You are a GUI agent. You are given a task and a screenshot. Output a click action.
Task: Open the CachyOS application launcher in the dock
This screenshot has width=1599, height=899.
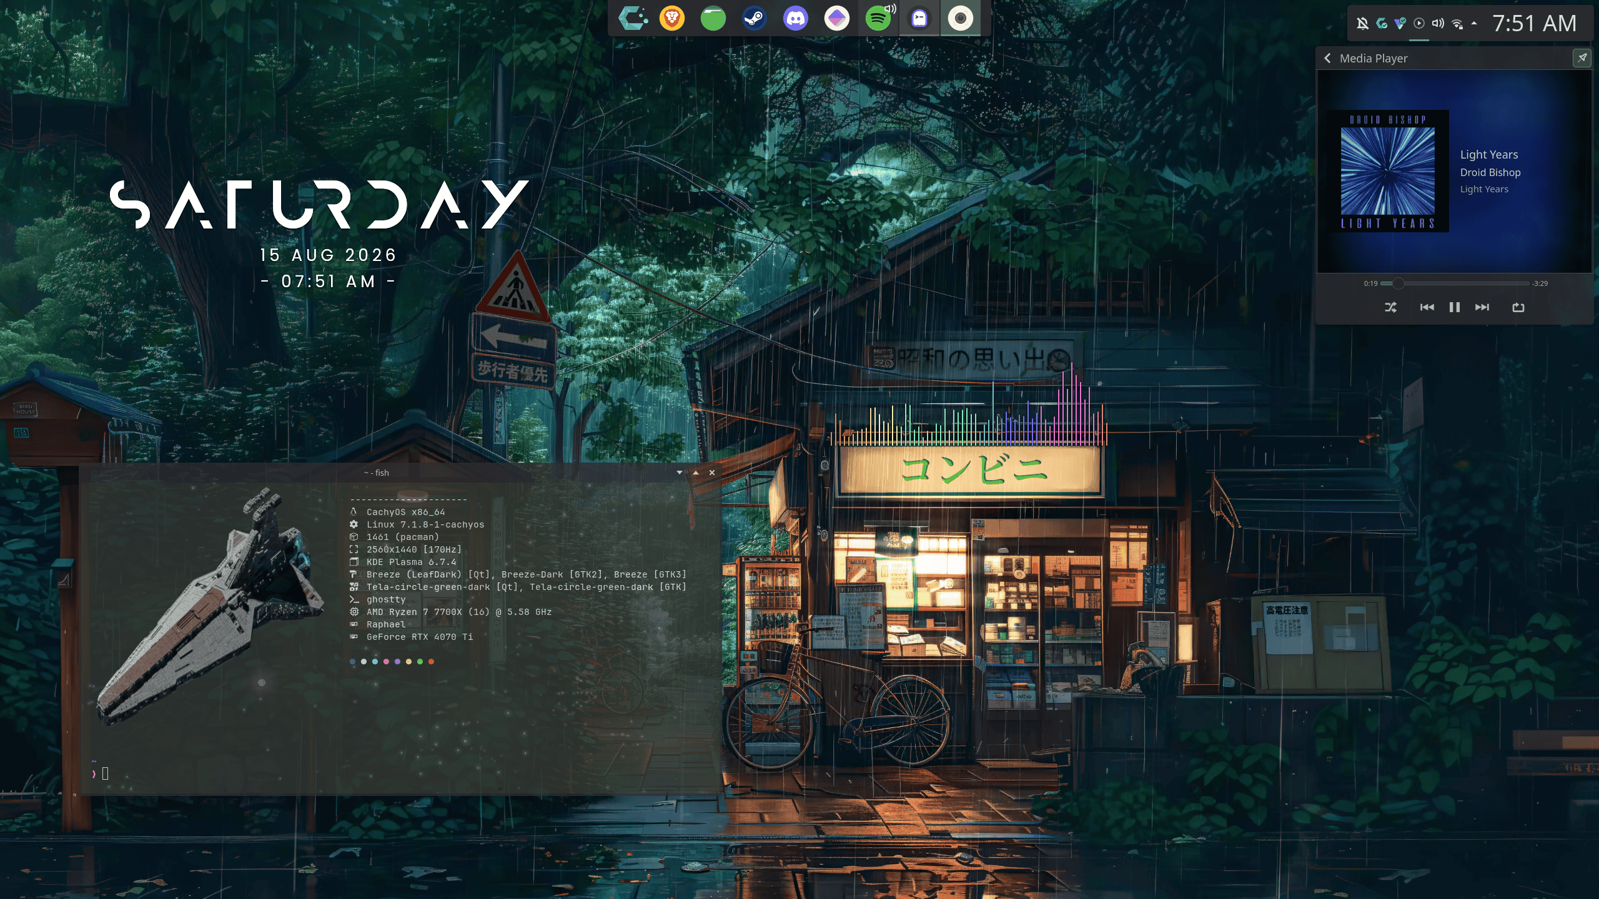[632, 18]
